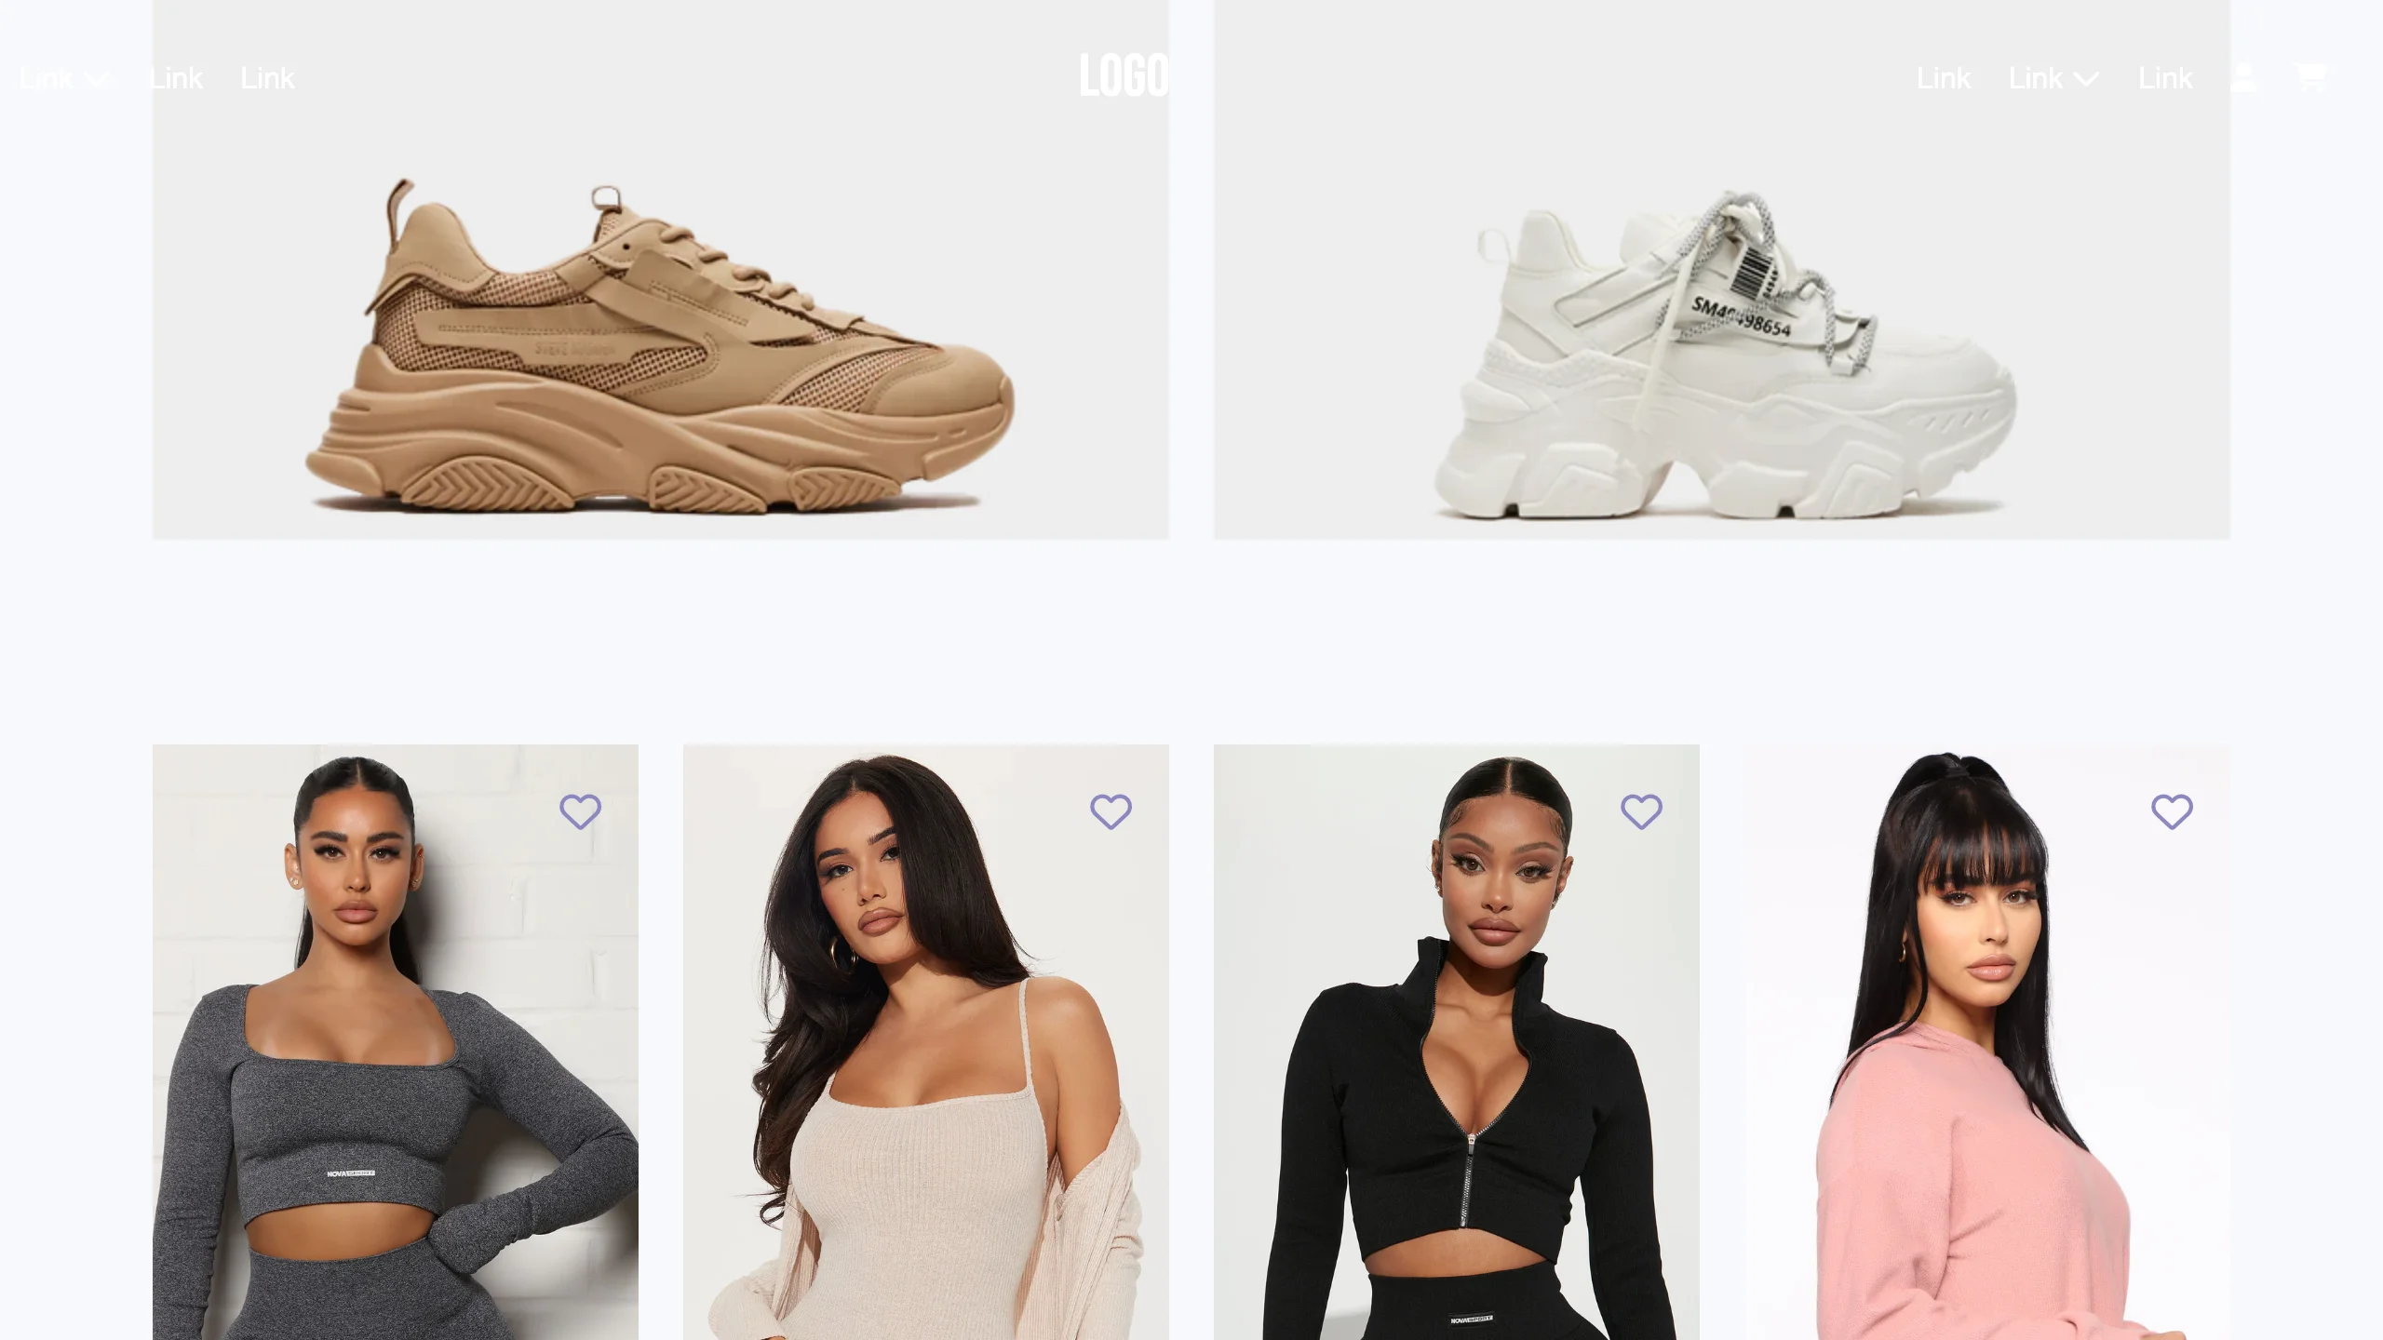Click the LOGO in the header
Viewport: 2383px width, 1340px height.
click(x=1124, y=74)
